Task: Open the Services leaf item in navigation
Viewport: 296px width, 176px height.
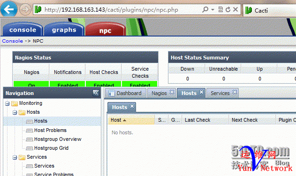Action: pos(44,166)
